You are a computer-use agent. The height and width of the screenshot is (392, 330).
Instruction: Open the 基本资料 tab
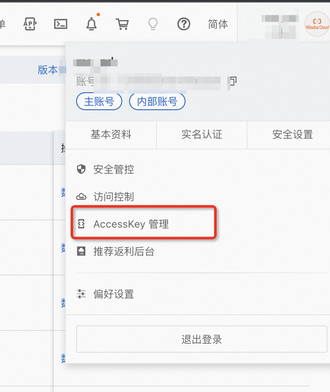(111, 135)
